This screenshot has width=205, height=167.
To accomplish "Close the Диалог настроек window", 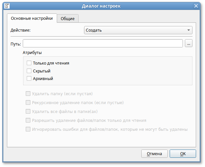I will coord(196,6).
